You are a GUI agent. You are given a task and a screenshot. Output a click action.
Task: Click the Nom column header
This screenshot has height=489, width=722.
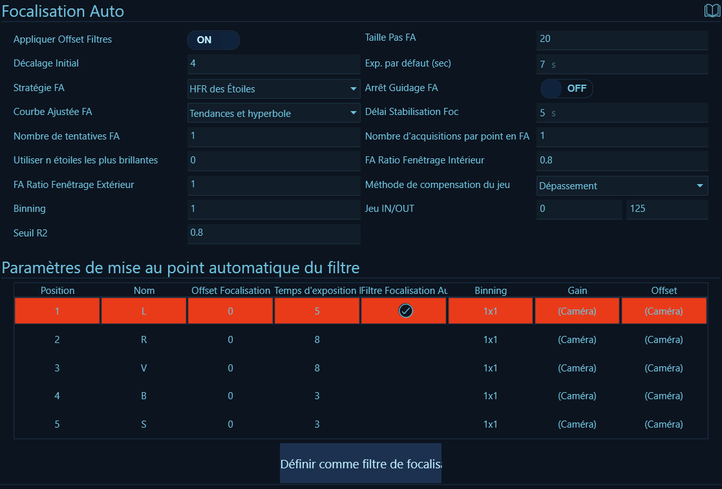click(x=144, y=291)
